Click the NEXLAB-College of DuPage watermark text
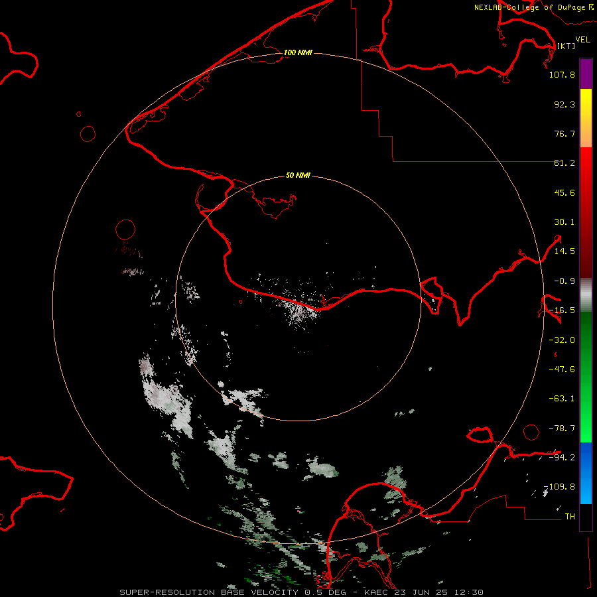597x597 pixels. click(x=534, y=7)
